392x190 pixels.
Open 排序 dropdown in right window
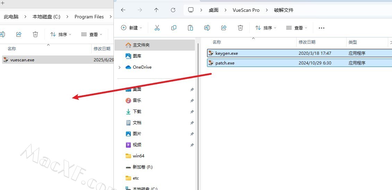pos(266,28)
